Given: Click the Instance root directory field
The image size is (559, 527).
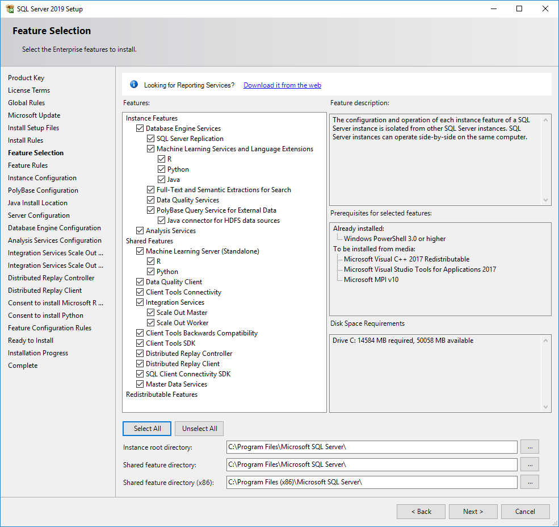Looking at the screenshot, I should click(372, 447).
